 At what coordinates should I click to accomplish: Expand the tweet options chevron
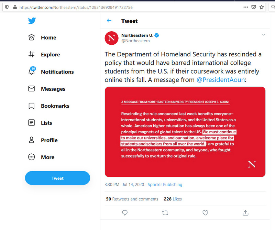click(x=264, y=35)
